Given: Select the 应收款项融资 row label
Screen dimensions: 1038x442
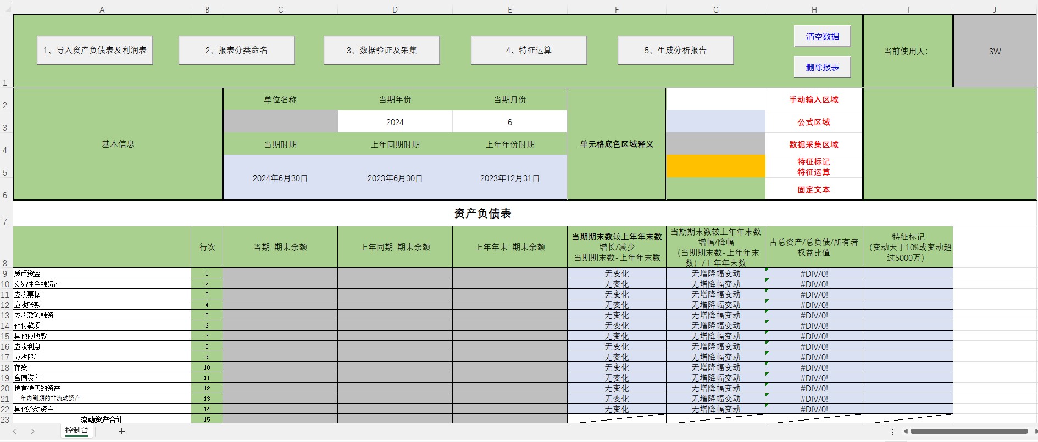Looking at the screenshot, I should (102, 315).
